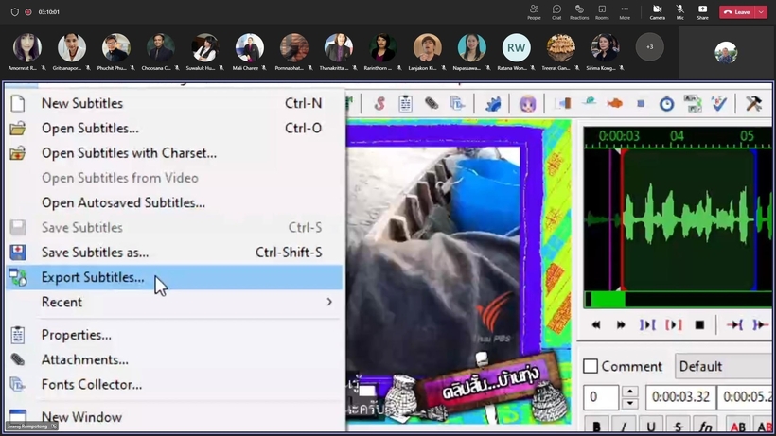Expand the Recent submenu

[174, 302]
